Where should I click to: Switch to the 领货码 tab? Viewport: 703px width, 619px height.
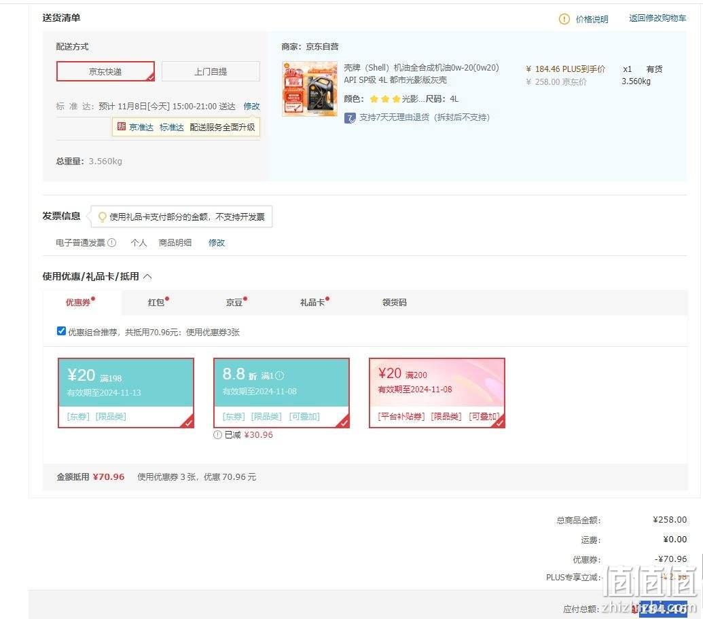click(x=394, y=302)
